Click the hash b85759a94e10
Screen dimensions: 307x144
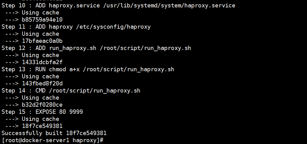point(42,20)
